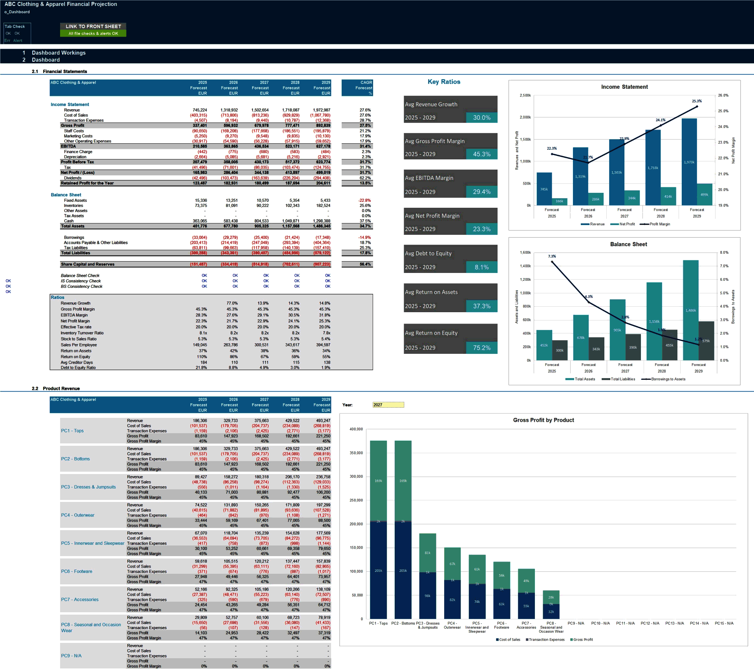Select the 745k revenue bar for 2025
Viewport: 754px width, 670px height.
544,189
